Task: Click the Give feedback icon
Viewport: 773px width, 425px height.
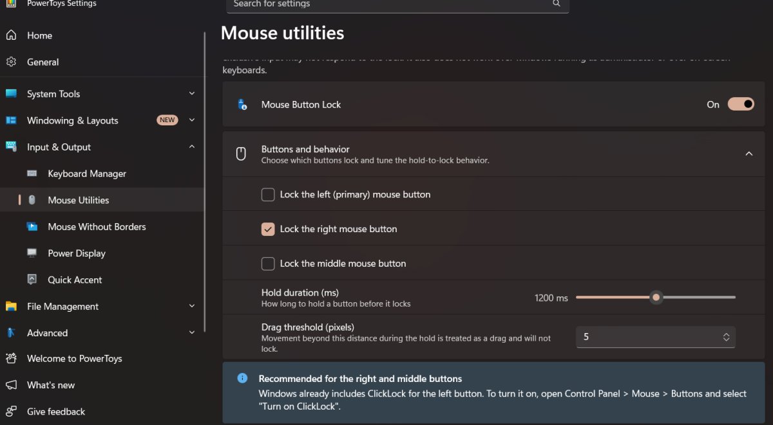Action: point(11,411)
